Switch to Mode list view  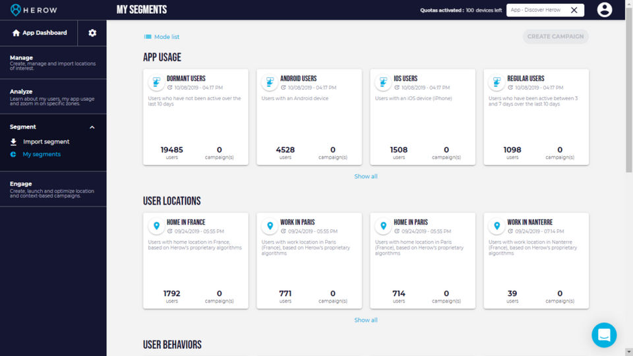pos(162,37)
